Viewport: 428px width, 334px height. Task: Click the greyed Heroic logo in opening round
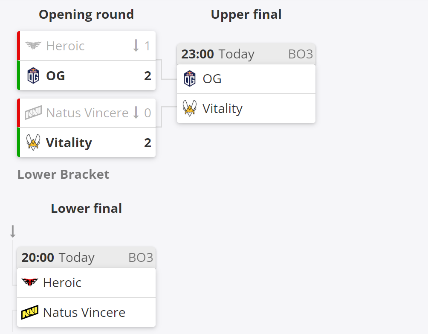click(33, 46)
